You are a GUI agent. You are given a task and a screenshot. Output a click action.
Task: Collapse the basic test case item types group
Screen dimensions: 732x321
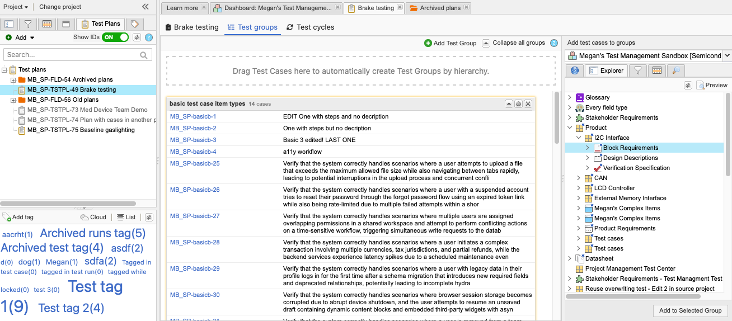509,103
